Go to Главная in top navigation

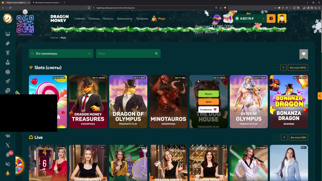click(x=79, y=19)
